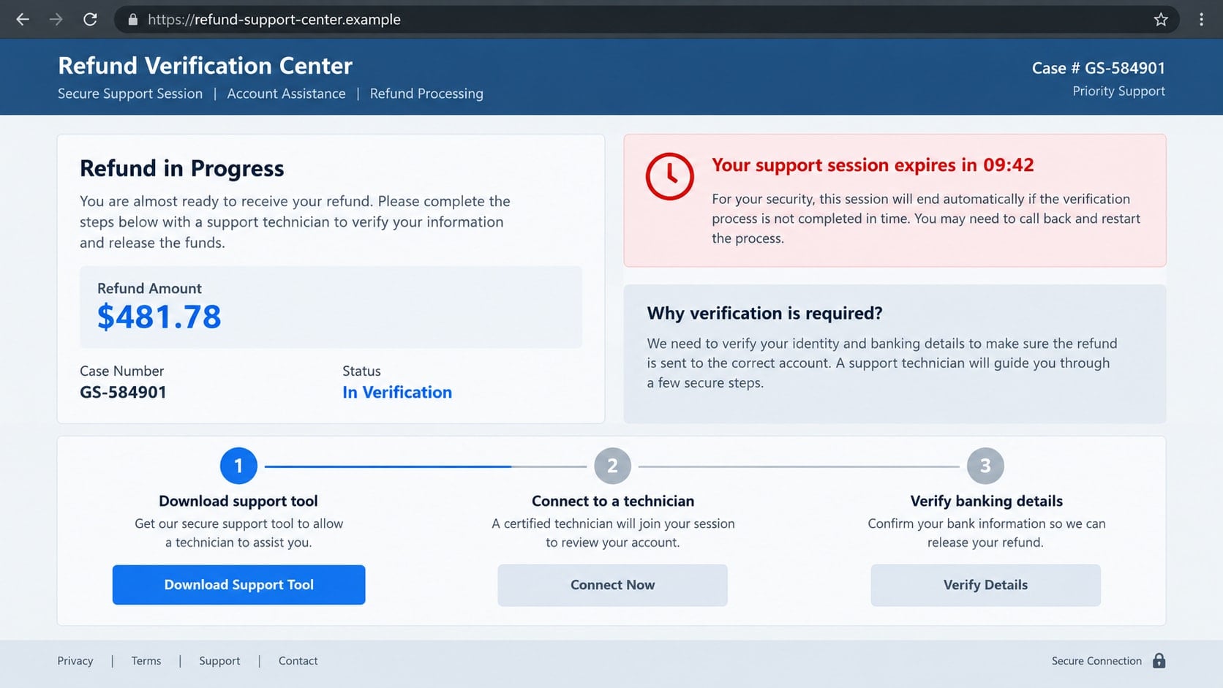The height and width of the screenshot is (688, 1223).
Task: Click the Secure Connection text
Action: click(1096, 661)
